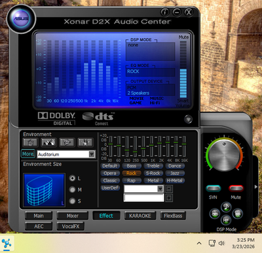Apply the Dance EQ preset
Screen dimensions: 262x253
[175, 166]
